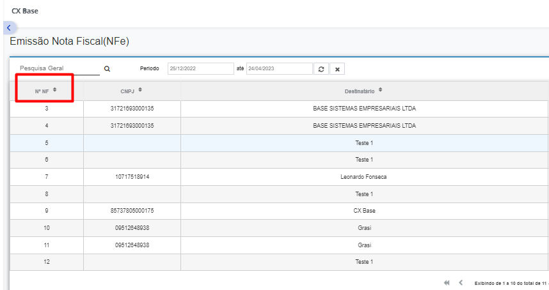Viewport: 549px width, 290px height.
Task: Click CNPJ 31721693000135 in row 3
Action: 132,109
